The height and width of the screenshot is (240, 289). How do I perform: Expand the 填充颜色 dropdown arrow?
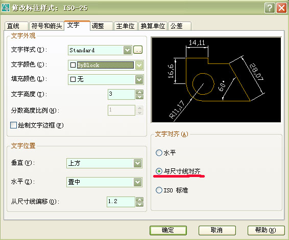click(x=139, y=80)
